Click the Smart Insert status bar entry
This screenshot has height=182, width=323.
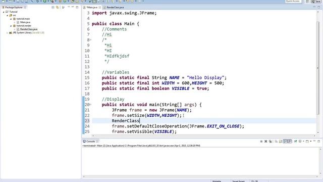click(238, 181)
